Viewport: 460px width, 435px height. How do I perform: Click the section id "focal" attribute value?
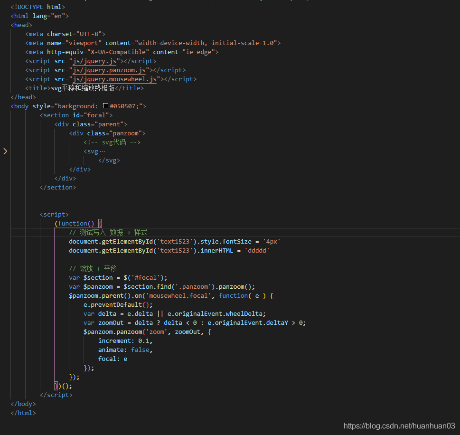click(x=96, y=115)
